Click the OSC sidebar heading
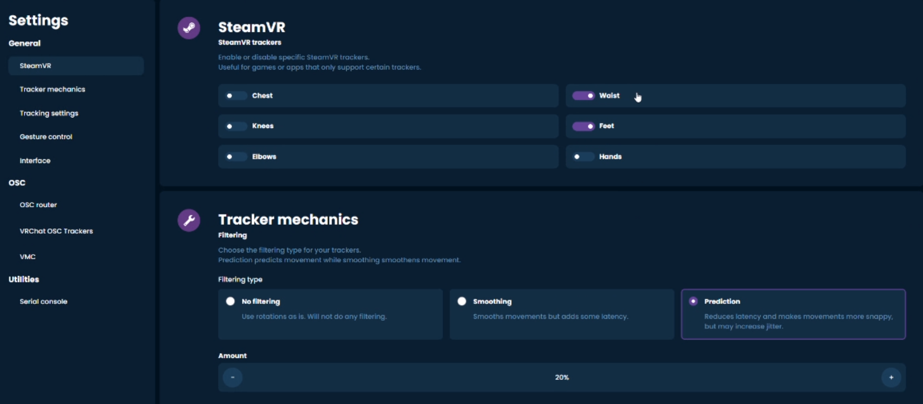The image size is (923, 404). 17,183
